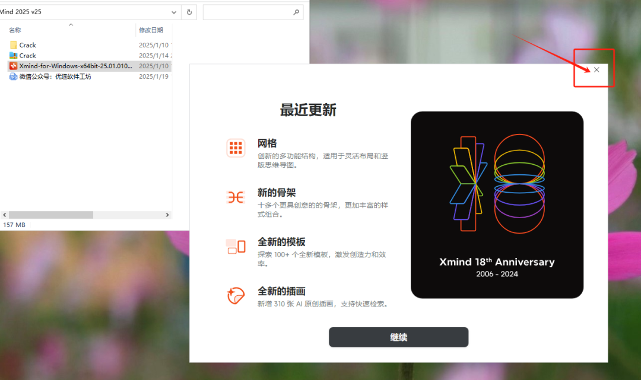Click the 2025/1/10 date of Xmind installer
This screenshot has width=641, height=380.
[154, 66]
